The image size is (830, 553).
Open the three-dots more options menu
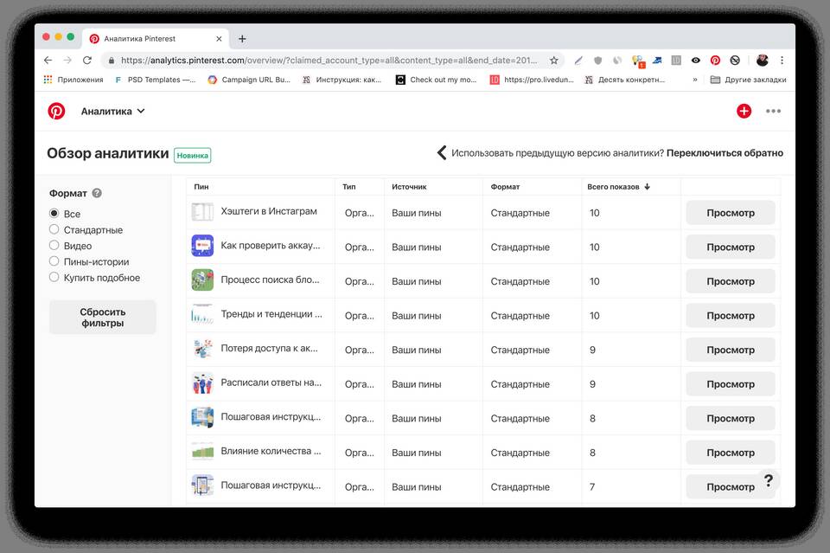pyautogui.click(x=773, y=111)
